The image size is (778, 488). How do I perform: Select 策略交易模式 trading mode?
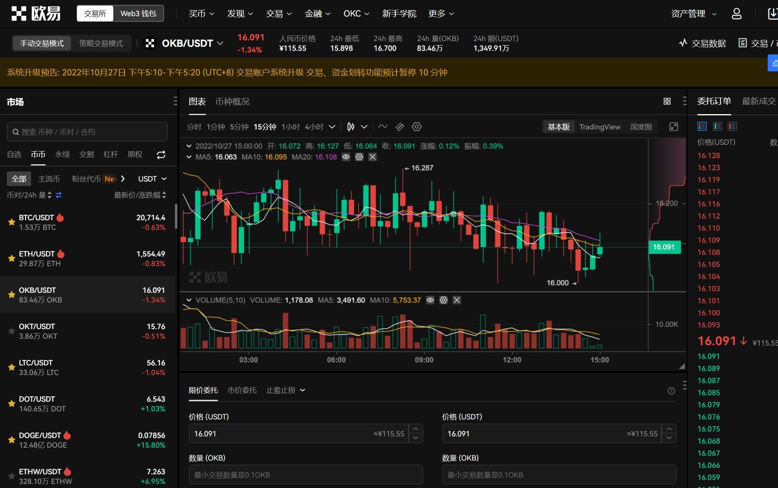pos(100,43)
